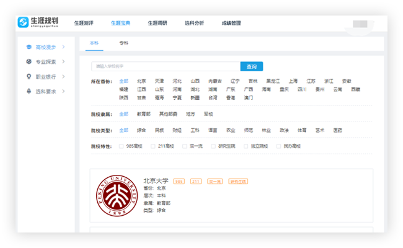Check the 985高校 checkbox
Screen dimensions: 403x248
(x=122, y=146)
